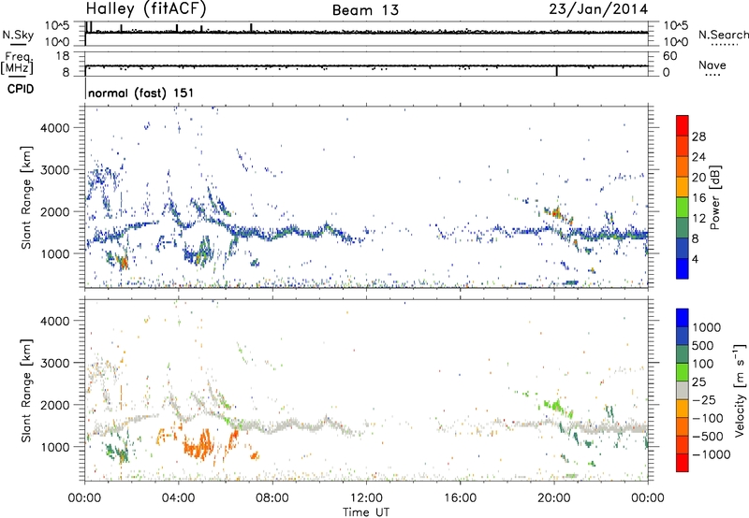Click the date '23/Jan/2014'
The image size is (749, 518).
(x=598, y=9)
